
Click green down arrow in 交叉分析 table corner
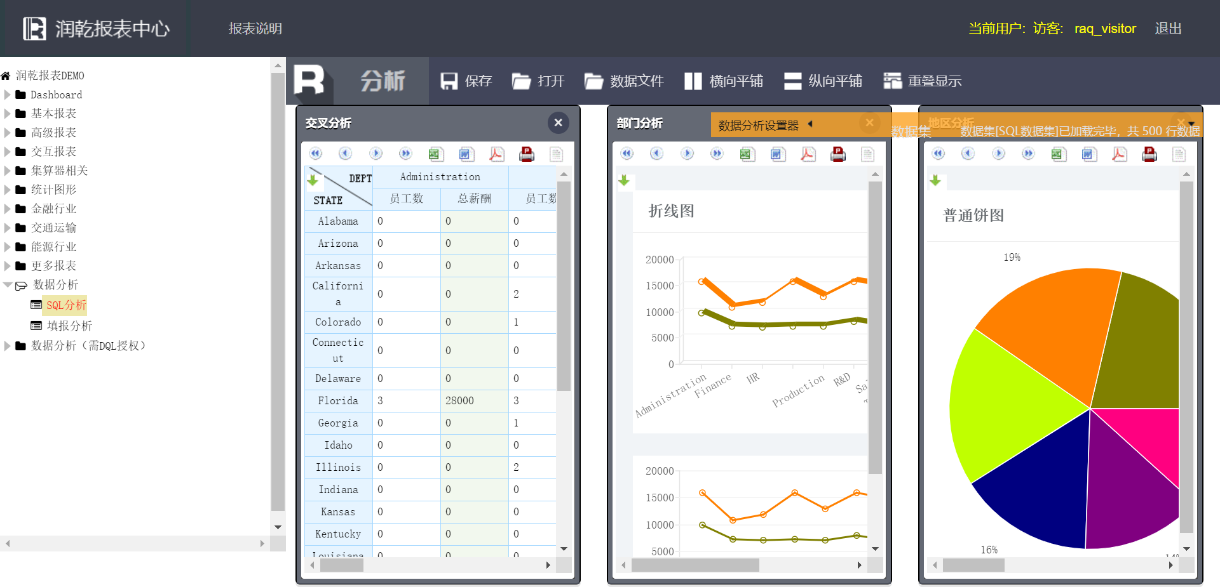pyautogui.click(x=313, y=180)
